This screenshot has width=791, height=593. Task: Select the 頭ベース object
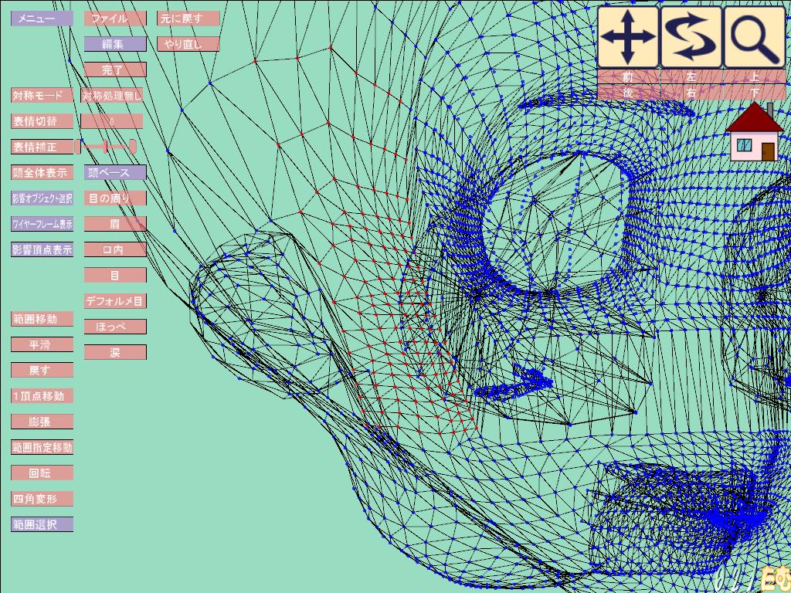pyautogui.click(x=115, y=172)
